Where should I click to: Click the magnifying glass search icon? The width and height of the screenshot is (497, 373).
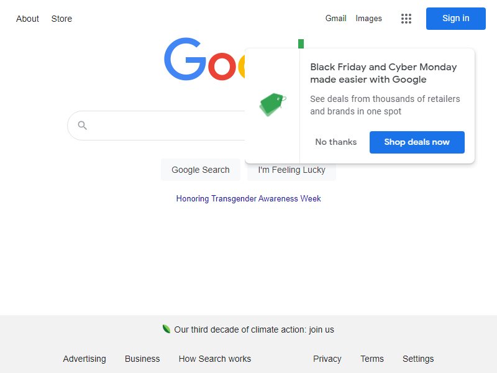pos(83,126)
